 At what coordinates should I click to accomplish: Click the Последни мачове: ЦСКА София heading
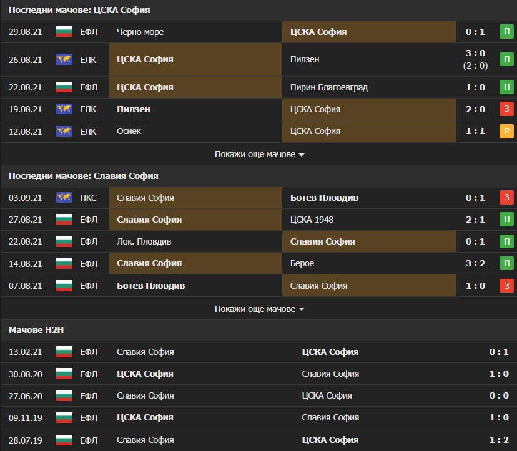[x=79, y=10]
